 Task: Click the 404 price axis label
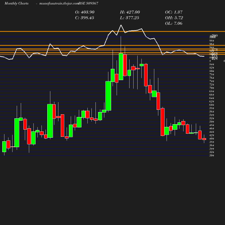211,139
